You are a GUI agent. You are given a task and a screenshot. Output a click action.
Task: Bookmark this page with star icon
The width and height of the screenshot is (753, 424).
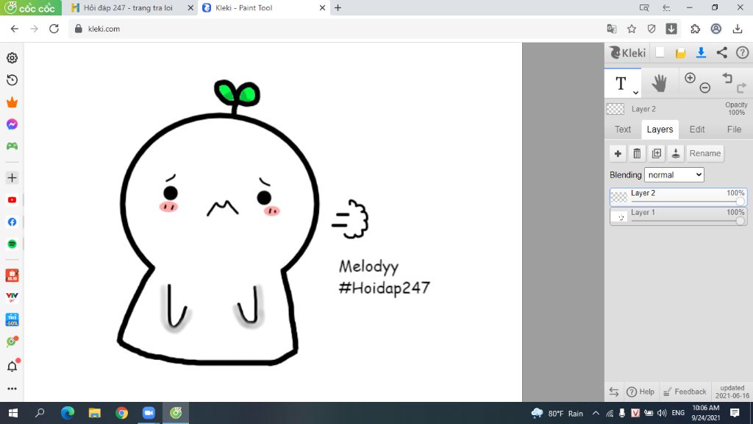coord(632,29)
